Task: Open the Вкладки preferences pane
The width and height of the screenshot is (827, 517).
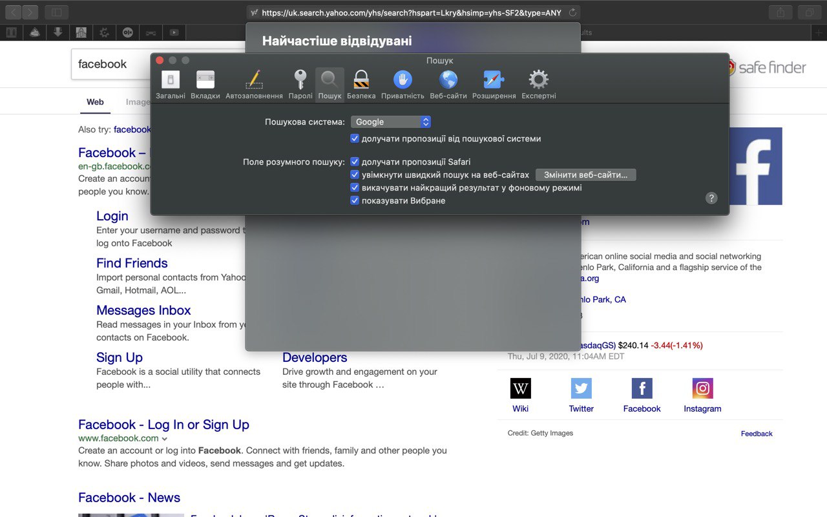Action: 205,85
